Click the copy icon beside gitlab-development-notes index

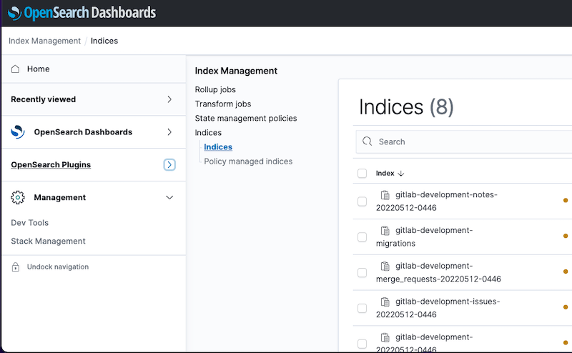point(385,195)
